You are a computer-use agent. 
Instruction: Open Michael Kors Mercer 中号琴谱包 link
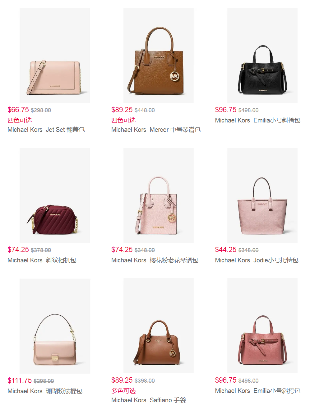click(156, 130)
